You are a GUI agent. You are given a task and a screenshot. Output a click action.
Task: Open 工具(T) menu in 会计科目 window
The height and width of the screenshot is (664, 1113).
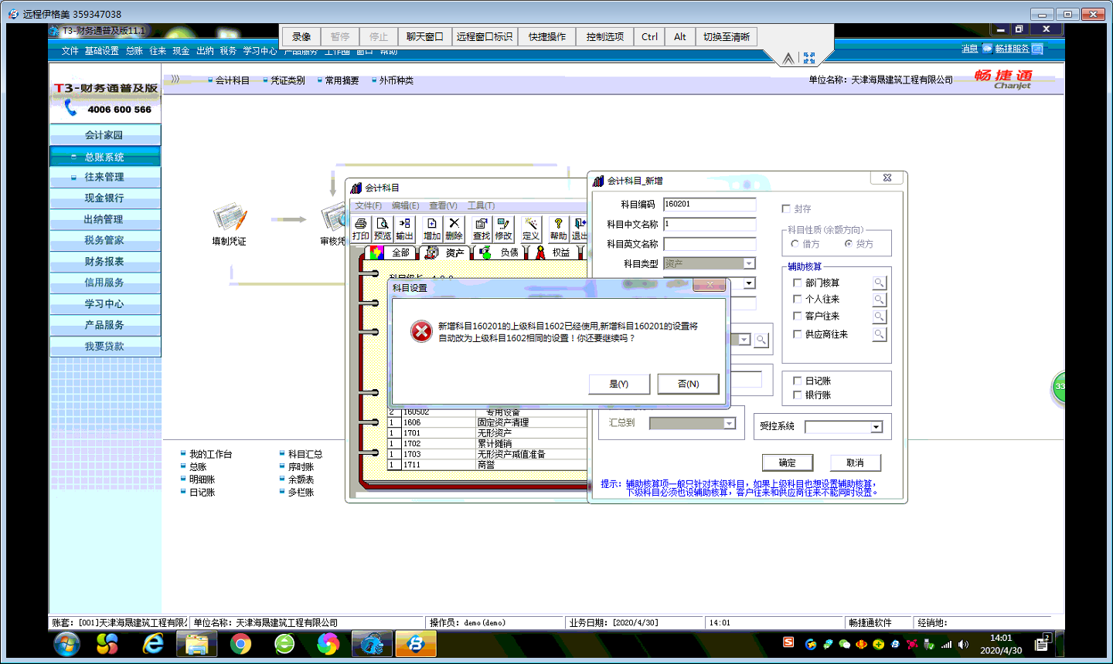point(481,205)
